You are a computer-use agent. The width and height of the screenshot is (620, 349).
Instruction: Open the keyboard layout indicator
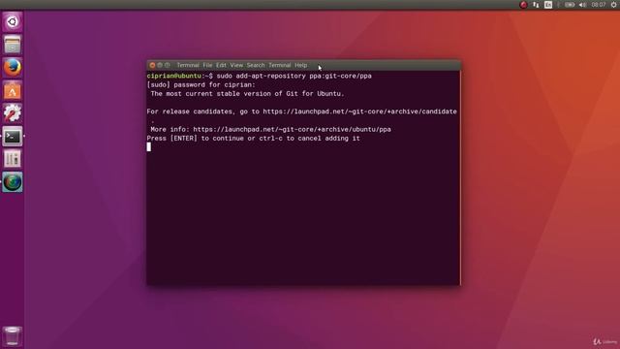548,5
